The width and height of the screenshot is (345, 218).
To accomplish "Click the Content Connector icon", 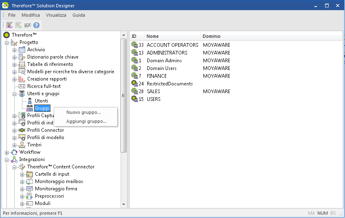I will click(22, 167).
